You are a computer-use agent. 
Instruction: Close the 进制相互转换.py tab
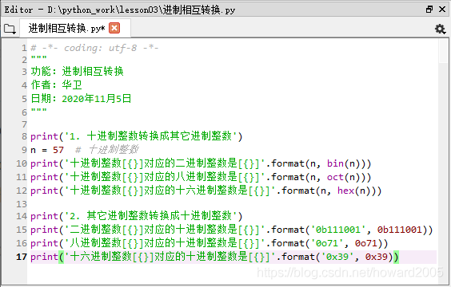114,28
